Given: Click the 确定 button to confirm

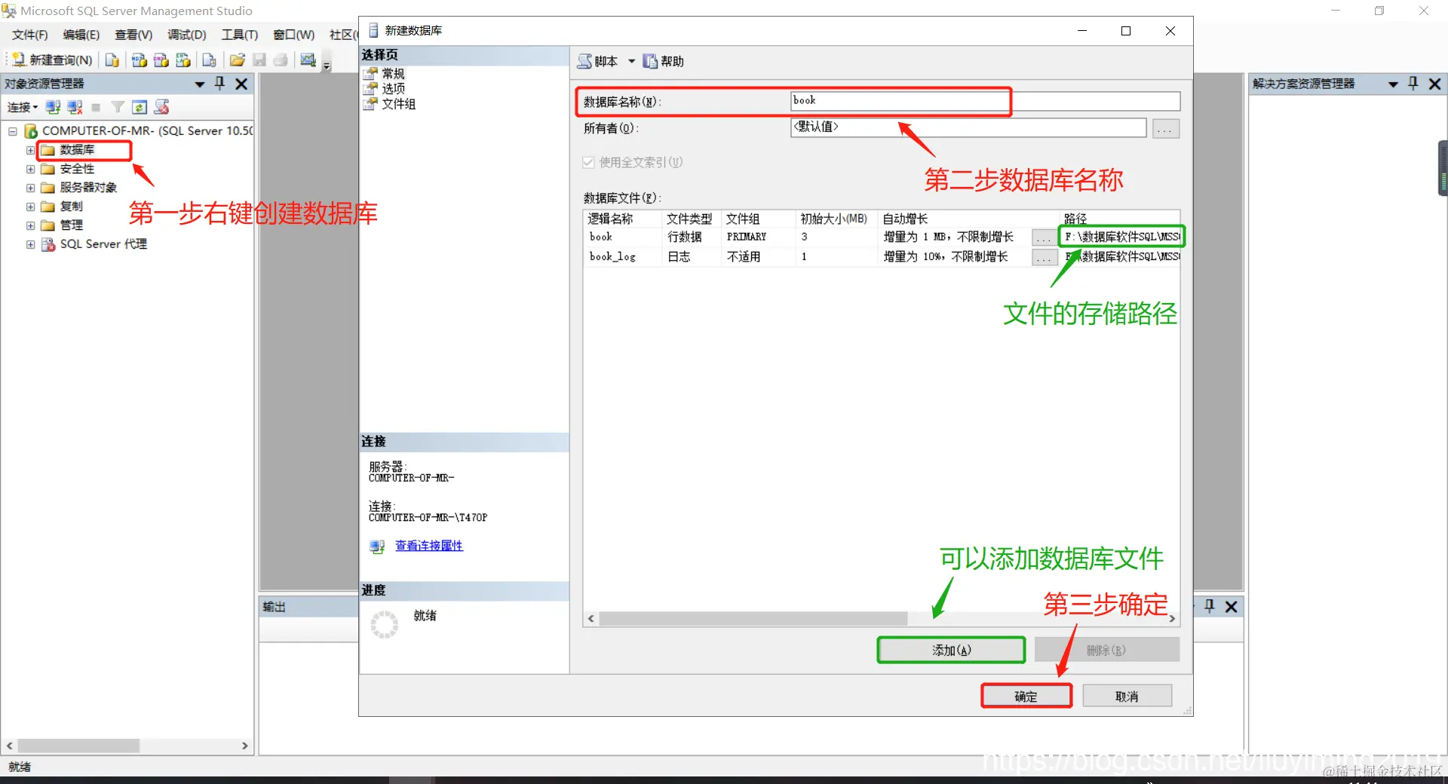Looking at the screenshot, I should 1026,695.
